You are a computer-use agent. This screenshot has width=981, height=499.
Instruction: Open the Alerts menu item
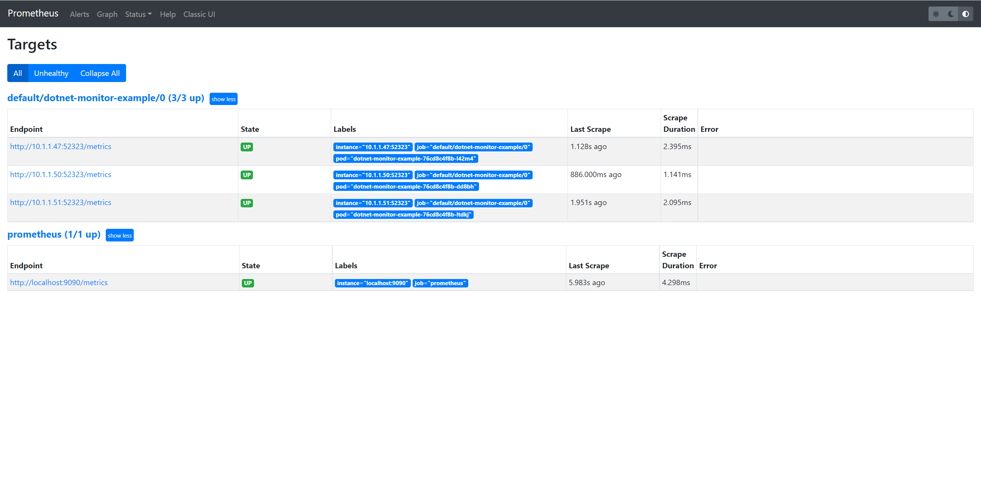79,14
